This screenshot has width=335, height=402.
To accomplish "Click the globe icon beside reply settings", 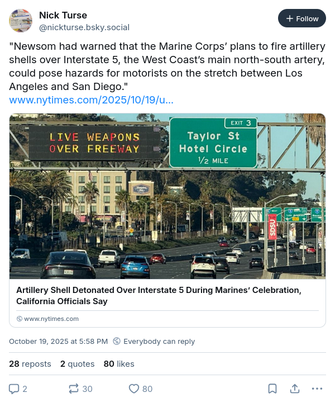I will tap(117, 341).
